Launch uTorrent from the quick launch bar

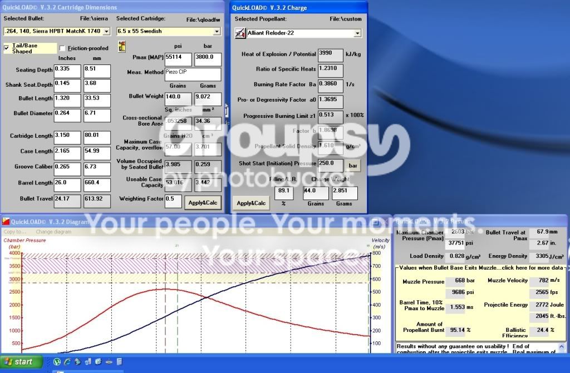pos(57,361)
